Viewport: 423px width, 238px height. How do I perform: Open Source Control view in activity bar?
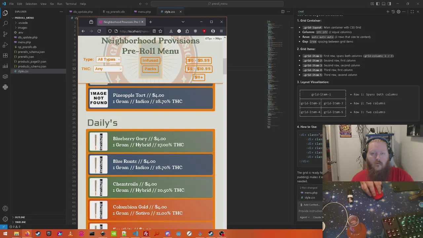point(5,34)
